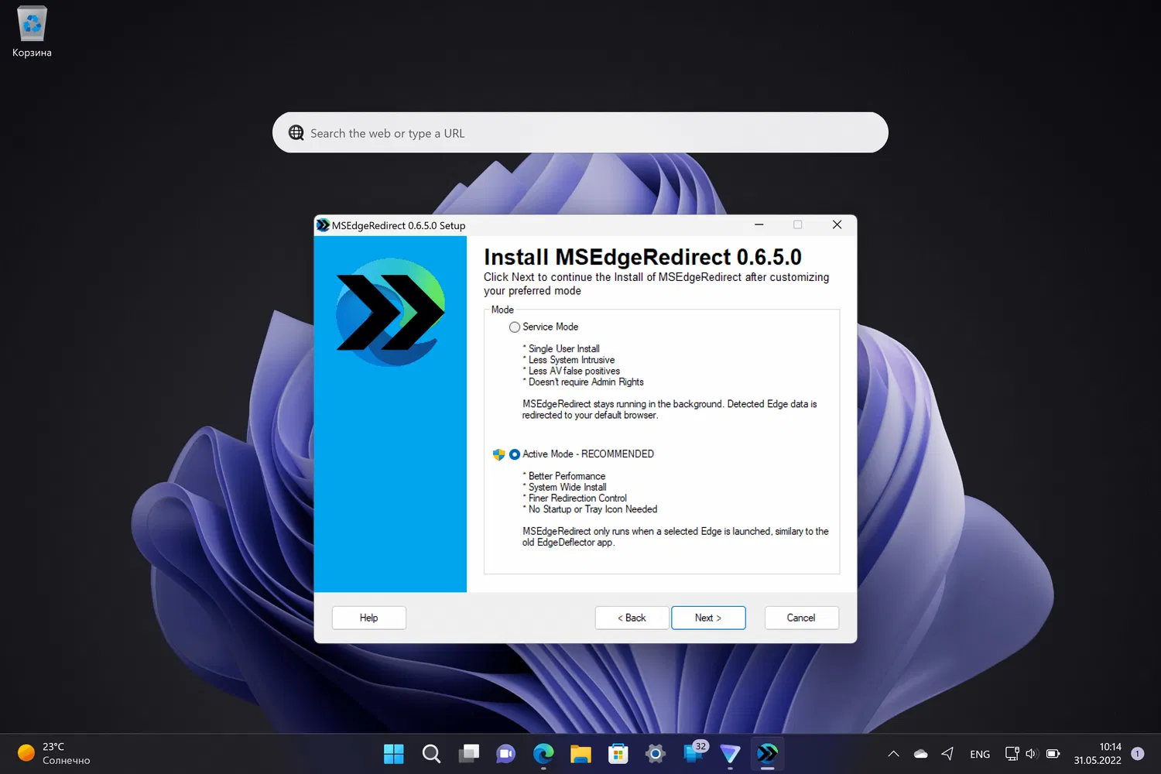Open the weather widget showing 23°C
Screen dimensions: 1161x774
[54, 754]
